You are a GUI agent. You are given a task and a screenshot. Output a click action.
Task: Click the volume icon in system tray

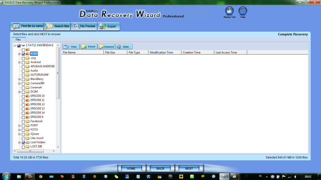click(295, 176)
